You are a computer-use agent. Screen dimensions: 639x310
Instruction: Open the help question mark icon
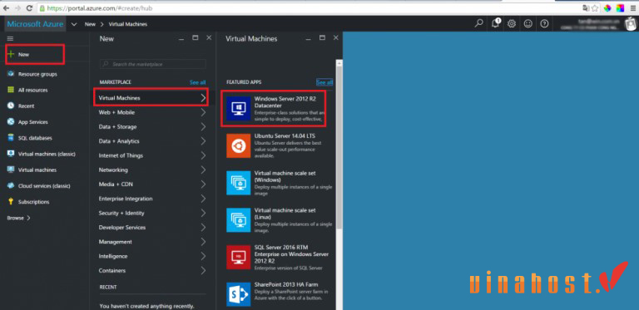544,23
